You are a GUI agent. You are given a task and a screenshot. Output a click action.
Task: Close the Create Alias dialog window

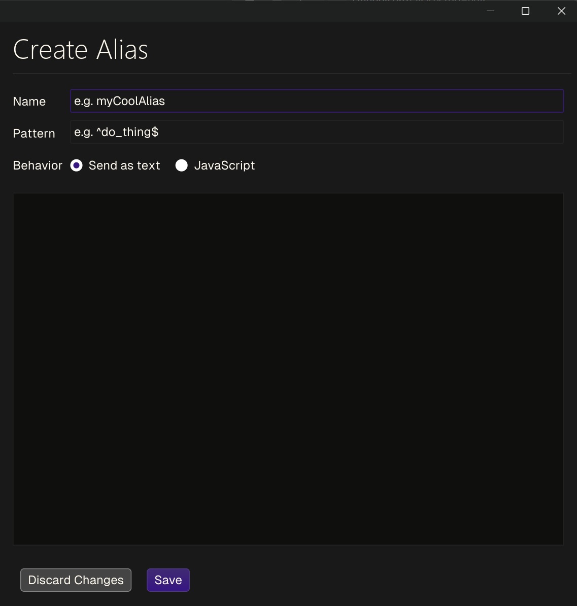pos(561,11)
